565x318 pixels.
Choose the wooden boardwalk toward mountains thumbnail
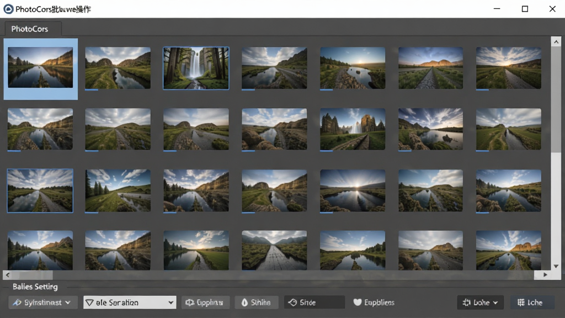(274, 250)
